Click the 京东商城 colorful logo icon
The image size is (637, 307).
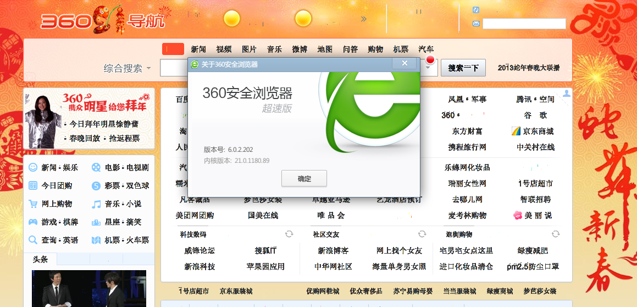point(516,131)
